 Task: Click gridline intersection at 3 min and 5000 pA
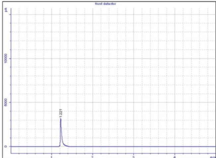coord(134,102)
